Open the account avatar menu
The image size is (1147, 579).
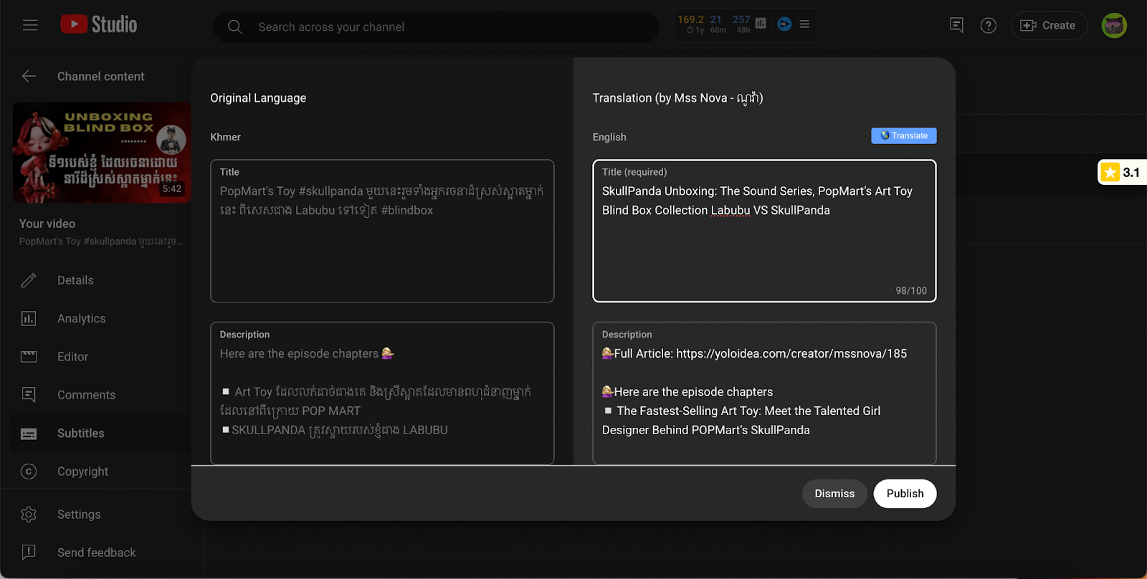1114,26
